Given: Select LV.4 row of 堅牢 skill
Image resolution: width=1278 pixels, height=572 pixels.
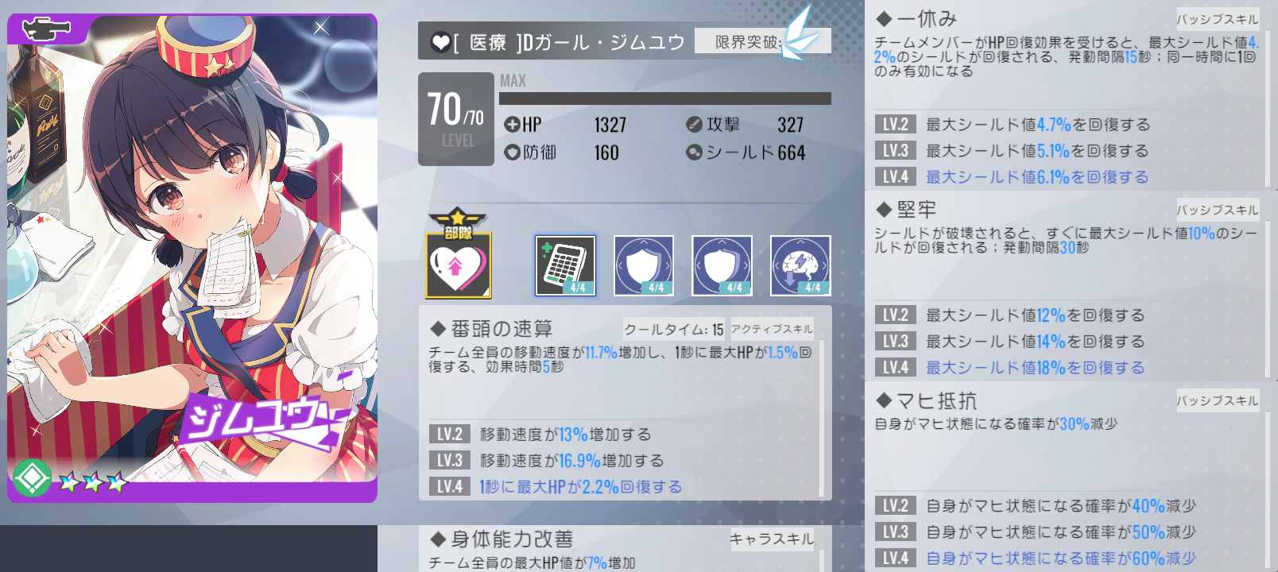Looking at the screenshot, I should pos(1066,367).
